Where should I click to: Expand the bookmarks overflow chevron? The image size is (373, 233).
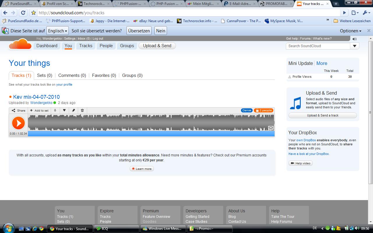pyautogui.click(x=328, y=20)
